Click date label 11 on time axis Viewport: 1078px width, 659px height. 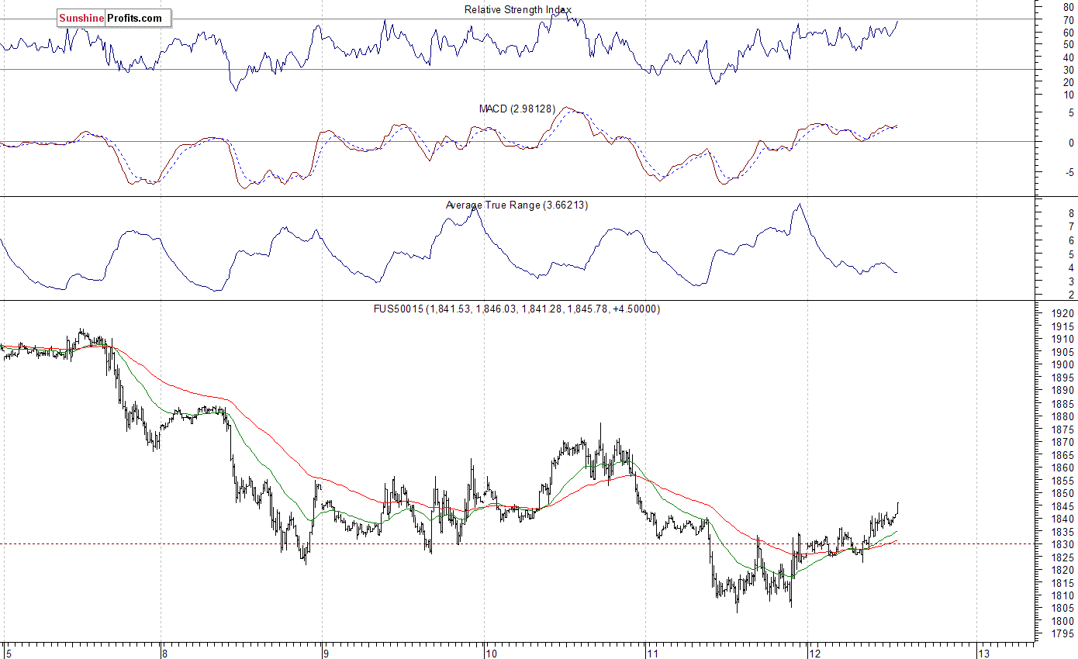coord(651,652)
